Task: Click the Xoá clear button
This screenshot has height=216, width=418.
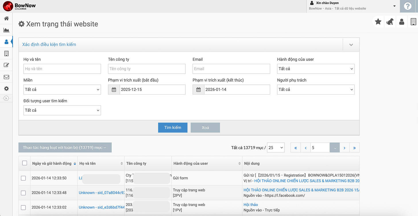Action: (205, 127)
